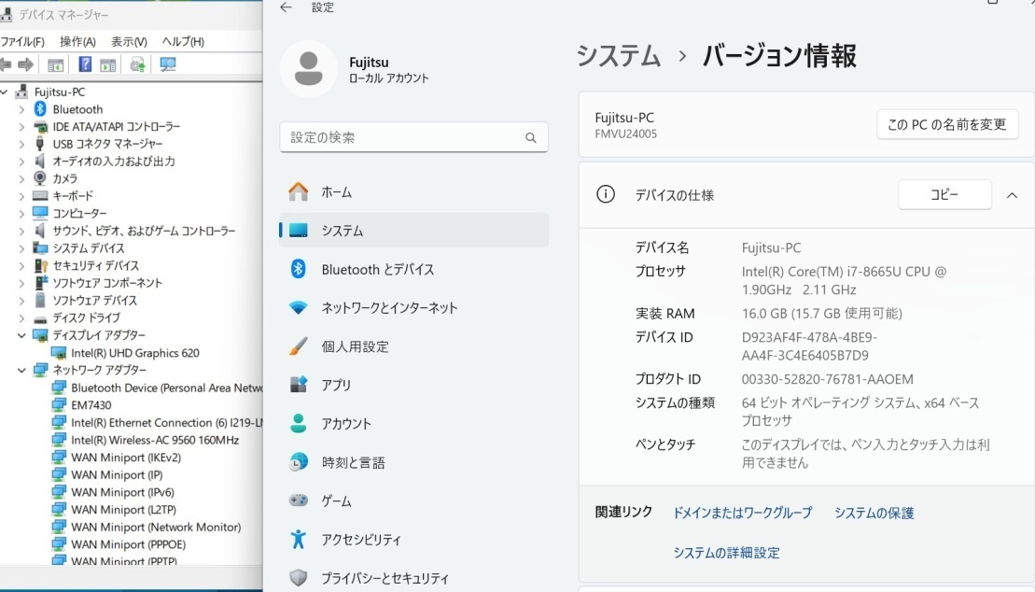Open the 表示(V) menu
The image size is (1035, 592).
(x=129, y=42)
